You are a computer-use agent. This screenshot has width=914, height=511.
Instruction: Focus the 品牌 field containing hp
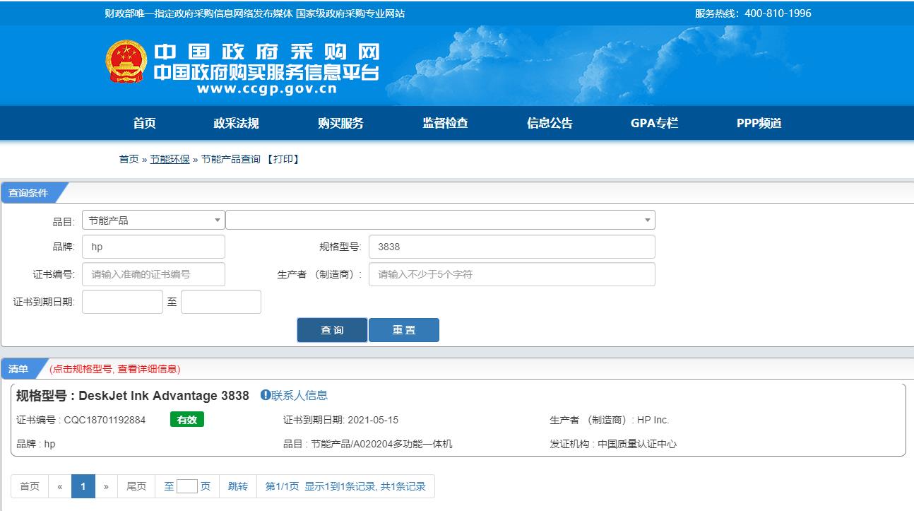click(x=153, y=247)
